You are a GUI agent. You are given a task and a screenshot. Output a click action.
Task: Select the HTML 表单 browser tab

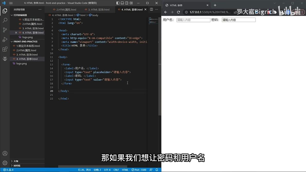coord(186,5)
